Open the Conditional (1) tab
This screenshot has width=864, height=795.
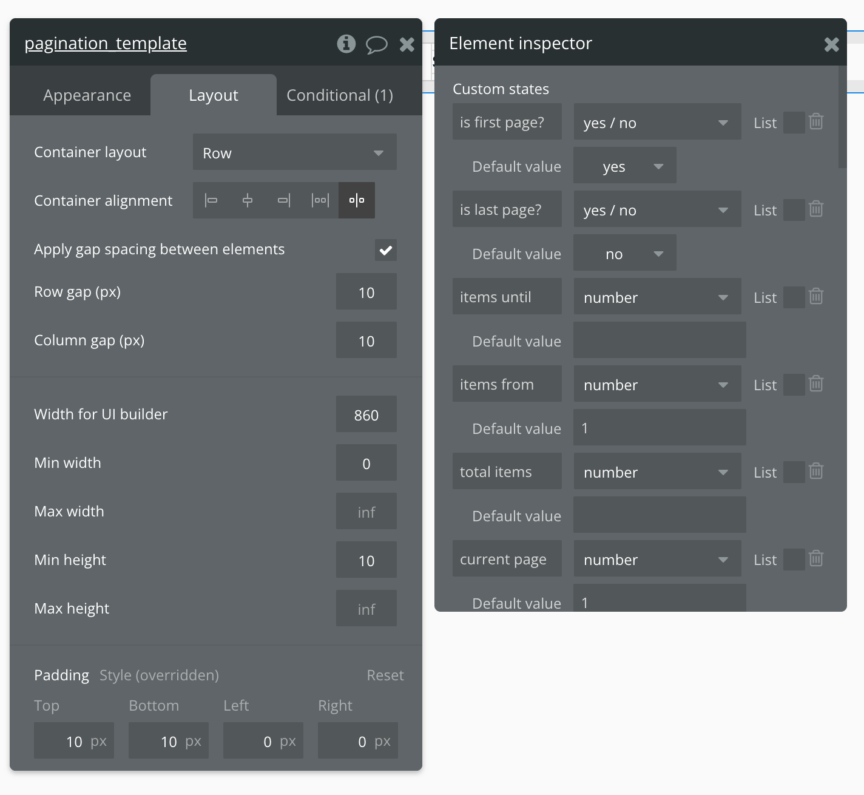pos(340,95)
